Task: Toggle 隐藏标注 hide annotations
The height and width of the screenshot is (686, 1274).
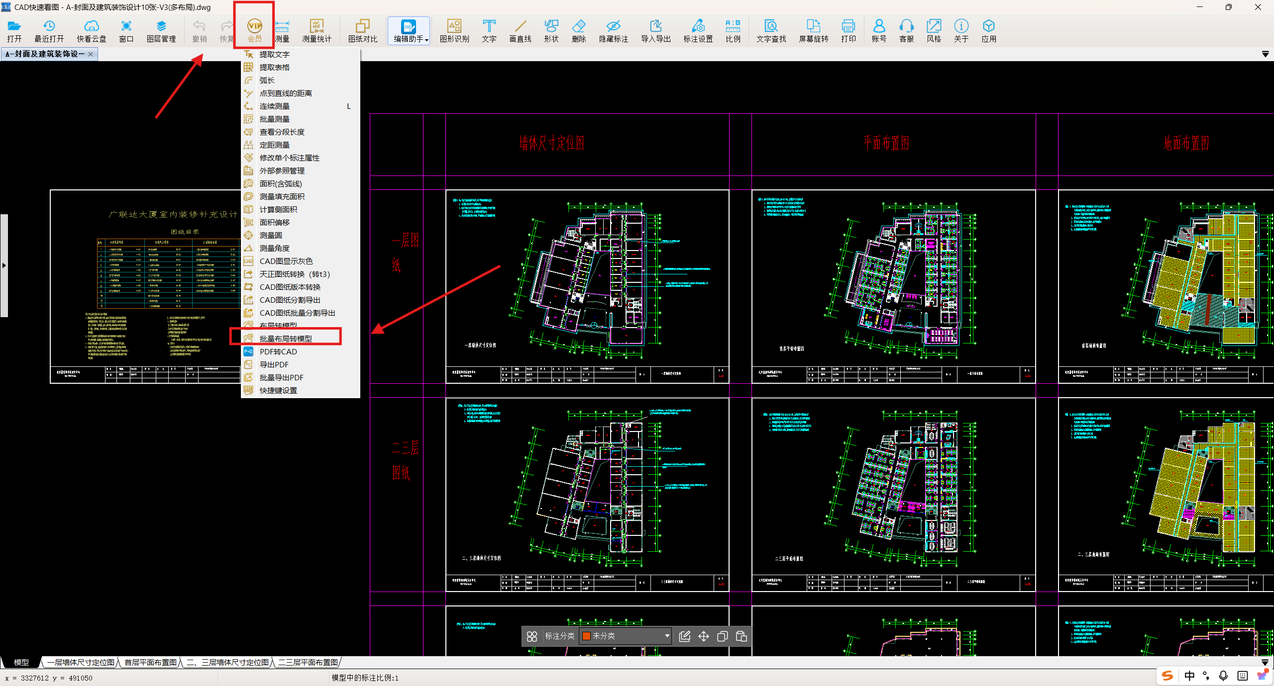Action: pyautogui.click(x=614, y=31)
